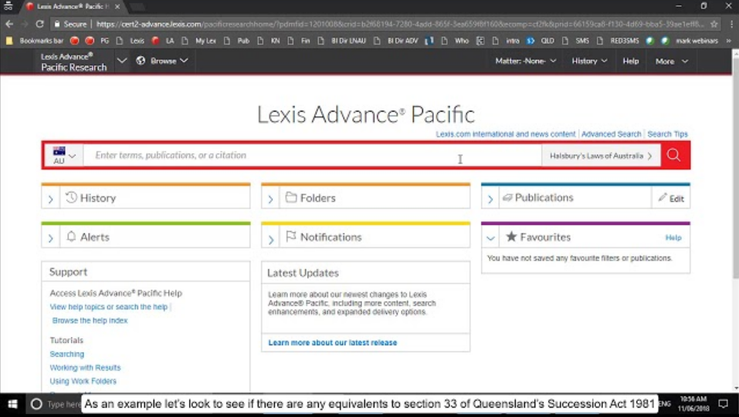739x417 pixels.
Task: Click the Folders folder icon
Action: (x=291, y=197)
